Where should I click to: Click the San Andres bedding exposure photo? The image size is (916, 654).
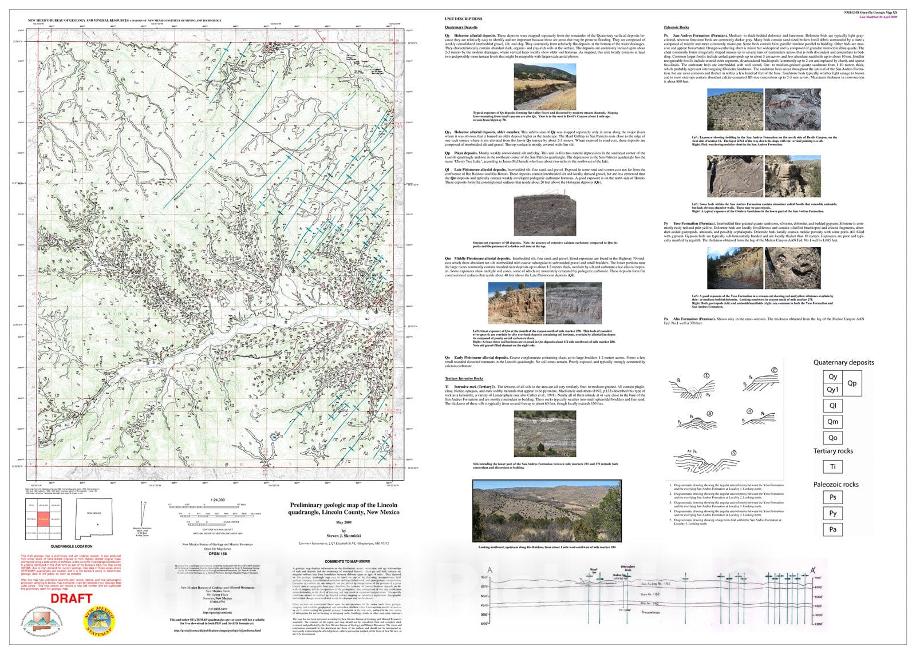coord(735,110)
